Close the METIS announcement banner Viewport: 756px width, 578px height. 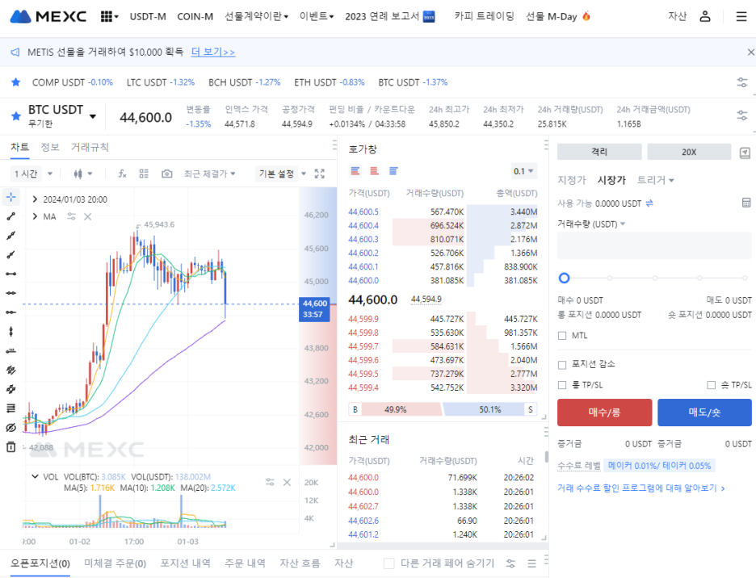click(x=750, y=52)
